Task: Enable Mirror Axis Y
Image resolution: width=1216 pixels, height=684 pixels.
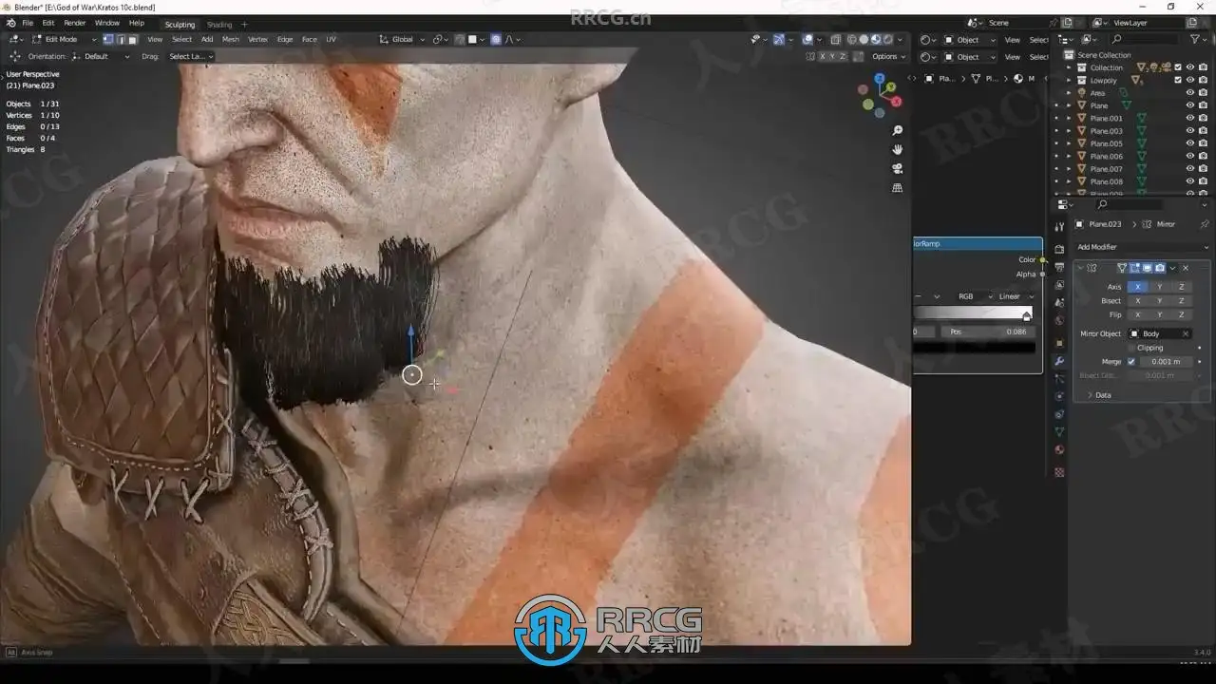Action: click(x=1159, y=287)
